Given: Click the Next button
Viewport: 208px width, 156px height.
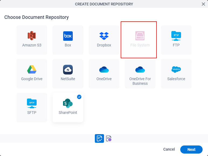Looking at the screenshot, I should [x=191, y=150].
